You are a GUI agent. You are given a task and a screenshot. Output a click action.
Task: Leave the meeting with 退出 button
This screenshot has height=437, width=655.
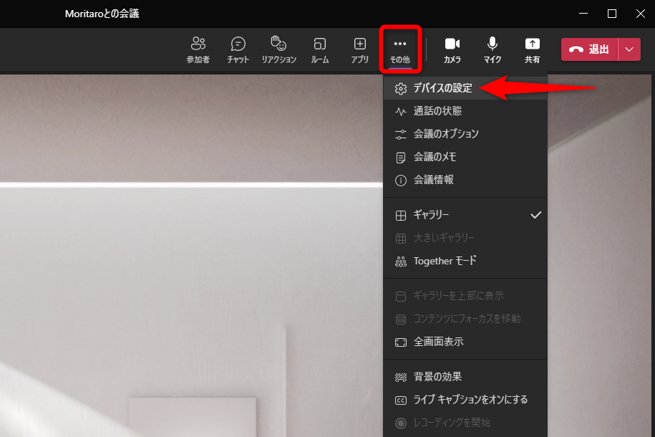pos(590,50)
